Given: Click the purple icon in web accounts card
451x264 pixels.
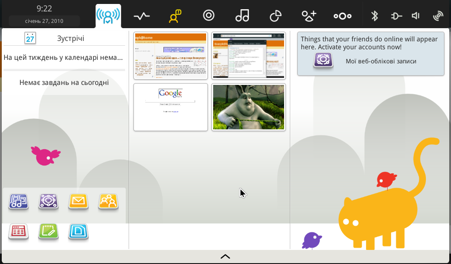Looking at the screenshot, I should (x=323, y=61).
